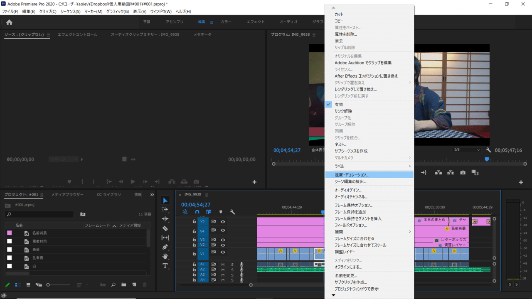Select the Hand tool
This screenshot has width=532, height=299.
click(165, 256)
